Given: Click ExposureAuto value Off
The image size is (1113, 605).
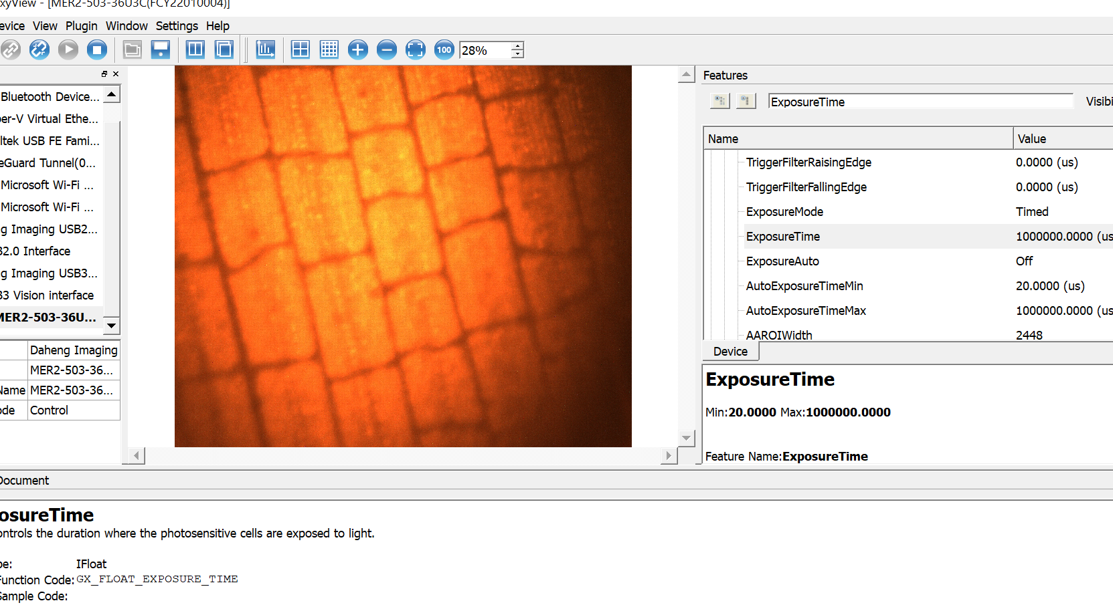Looking at the screenshot, I should click(x=1024, y=261).
